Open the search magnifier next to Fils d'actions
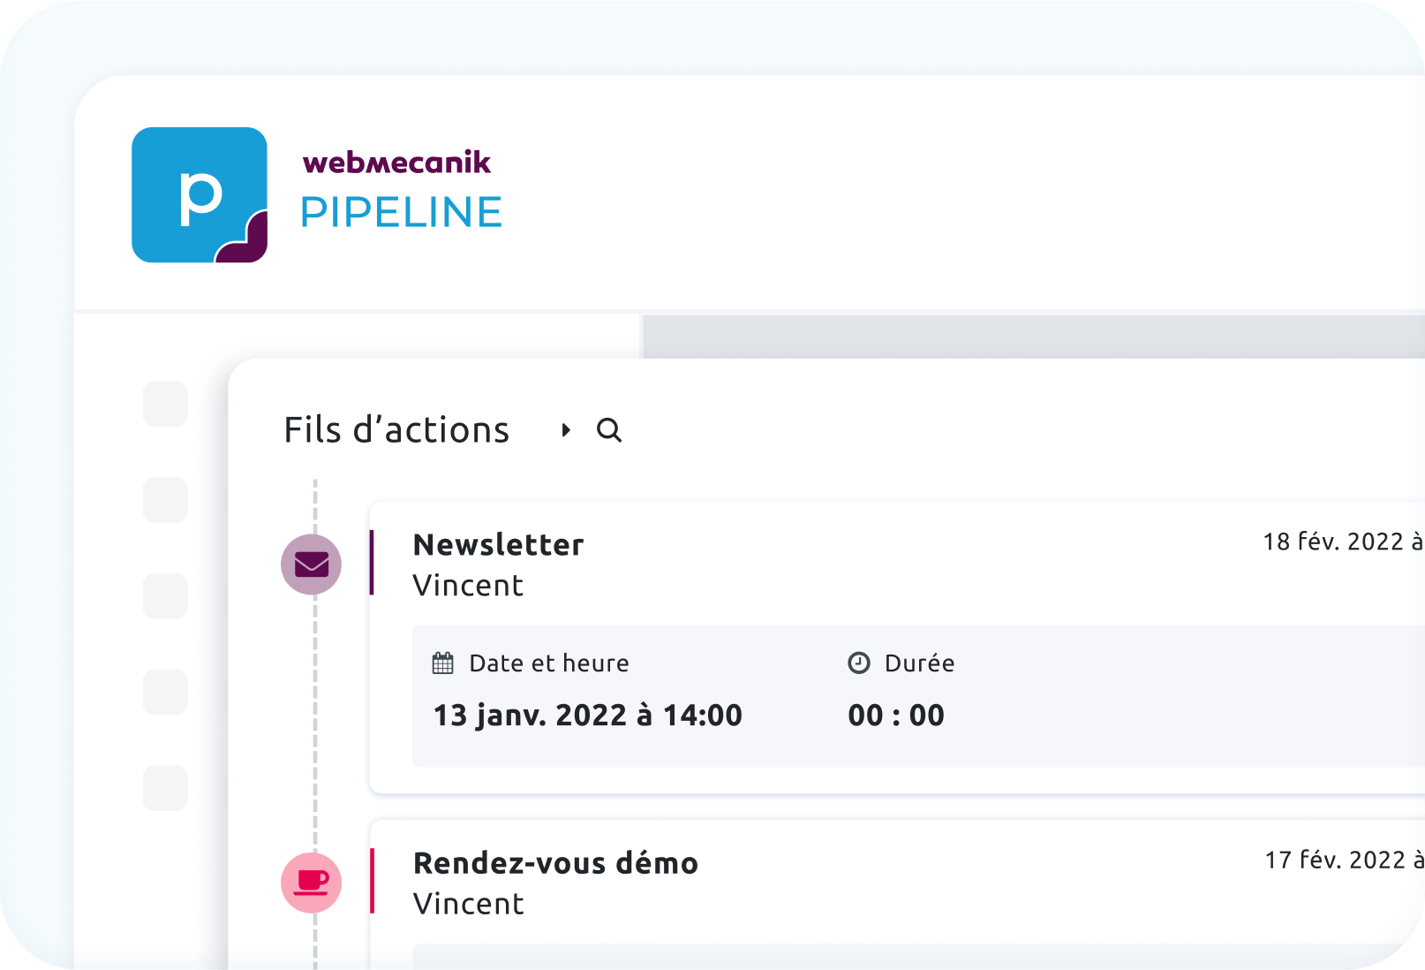 pyautogui.click(x=609, y=430)
